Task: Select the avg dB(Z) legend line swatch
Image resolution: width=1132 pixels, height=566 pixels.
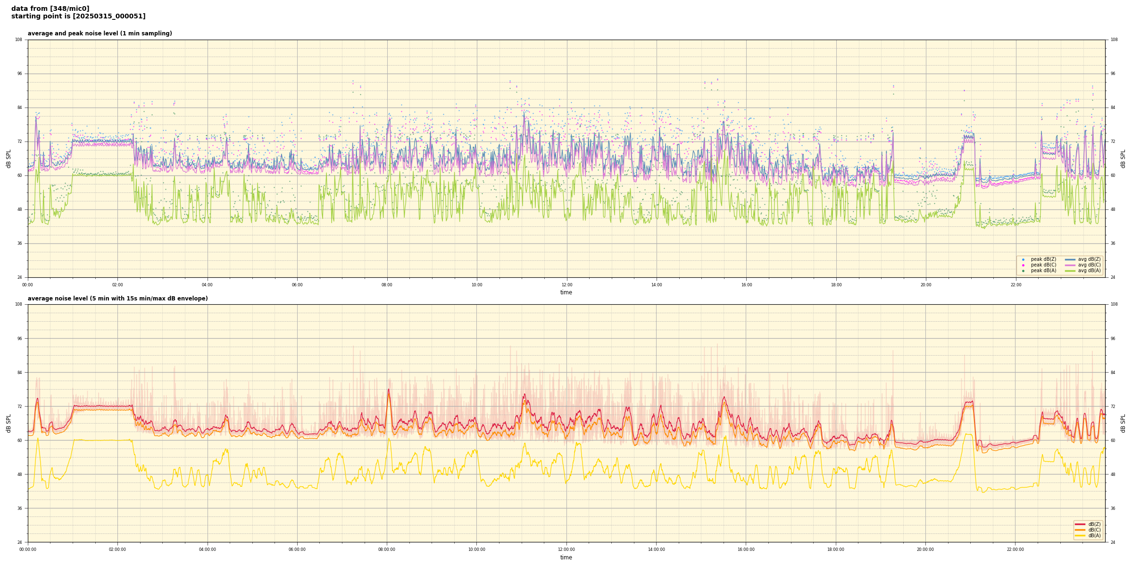Action: click(x=1070, y=259)
